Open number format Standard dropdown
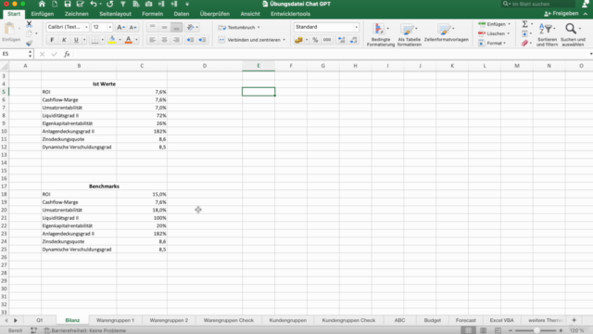Viewport: 593px width, 334px height. (356, 27)
